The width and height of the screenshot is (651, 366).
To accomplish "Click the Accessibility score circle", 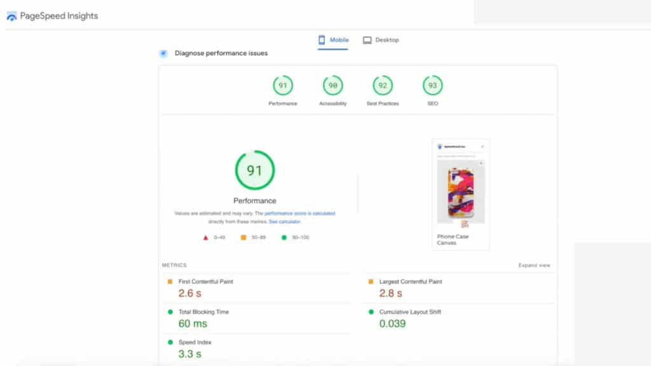I will click(332, 84).
